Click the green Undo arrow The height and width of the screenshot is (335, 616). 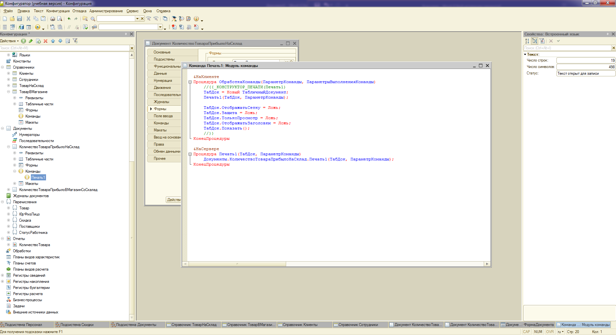coord(69,19)
